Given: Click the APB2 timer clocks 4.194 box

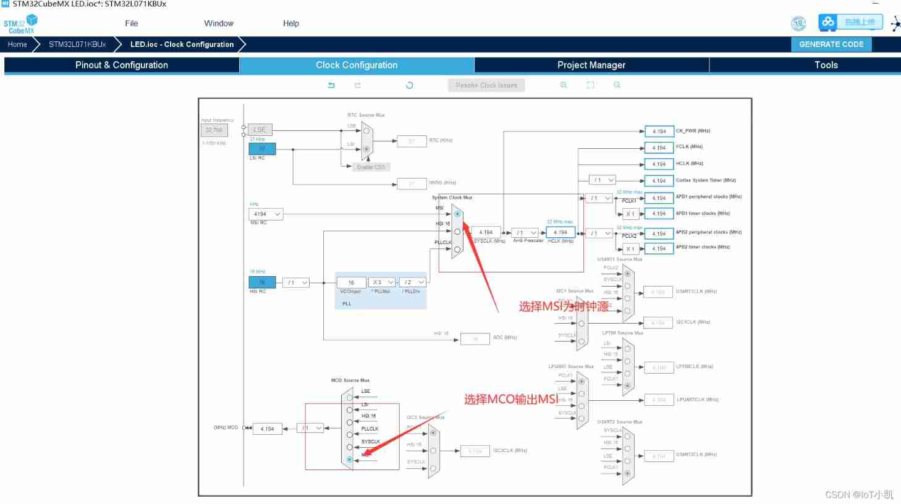Looking at the screenshot, I should 659,248.
